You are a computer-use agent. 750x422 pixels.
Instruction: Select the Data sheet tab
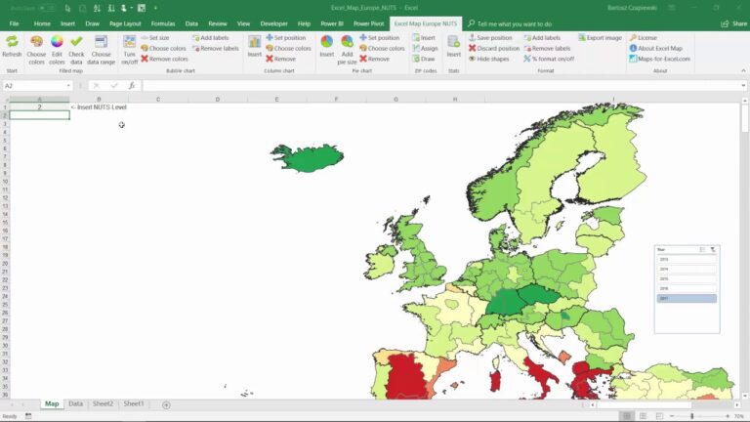[x=75, y=403]
